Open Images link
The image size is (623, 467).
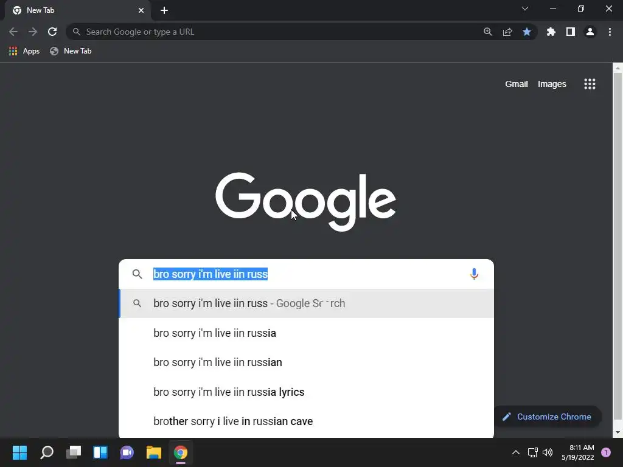coord(552,84)
